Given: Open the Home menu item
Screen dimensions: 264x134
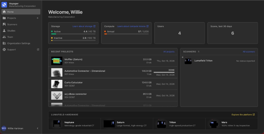Looking at the screenshot, I should pyautogui.click(x=21, y=12).
